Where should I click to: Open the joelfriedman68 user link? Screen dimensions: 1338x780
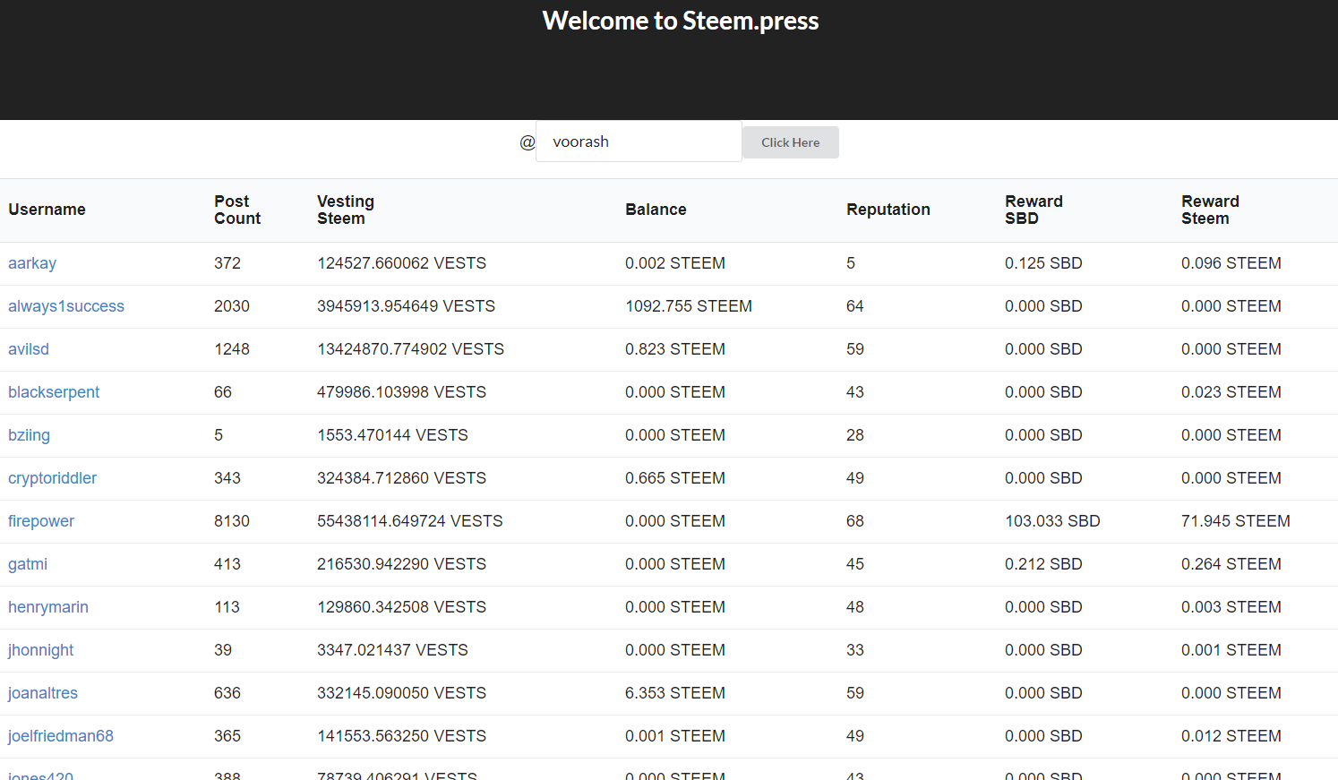(61, 736)
